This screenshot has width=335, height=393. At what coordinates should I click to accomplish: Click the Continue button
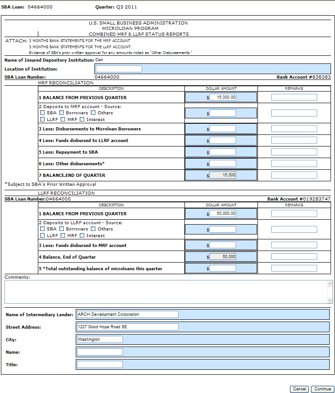[322, 389]
